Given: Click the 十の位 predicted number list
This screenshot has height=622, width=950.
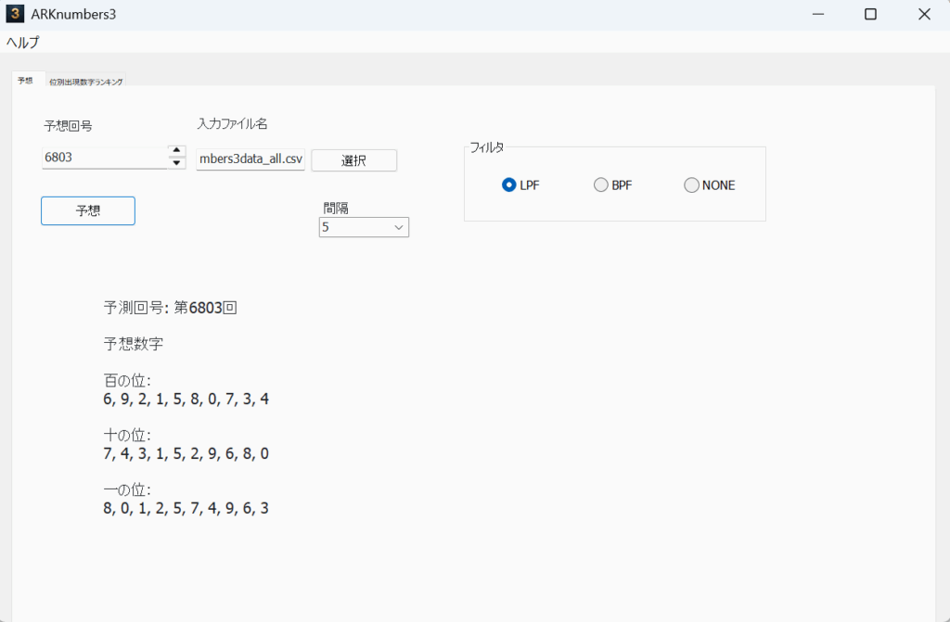Looking at the screenshot, I should 186,453.
